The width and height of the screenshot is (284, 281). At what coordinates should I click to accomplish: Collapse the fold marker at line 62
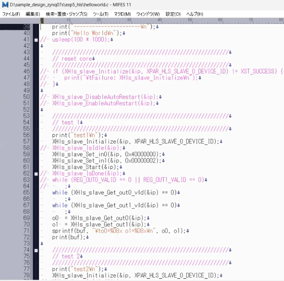(x=36, y=173)
